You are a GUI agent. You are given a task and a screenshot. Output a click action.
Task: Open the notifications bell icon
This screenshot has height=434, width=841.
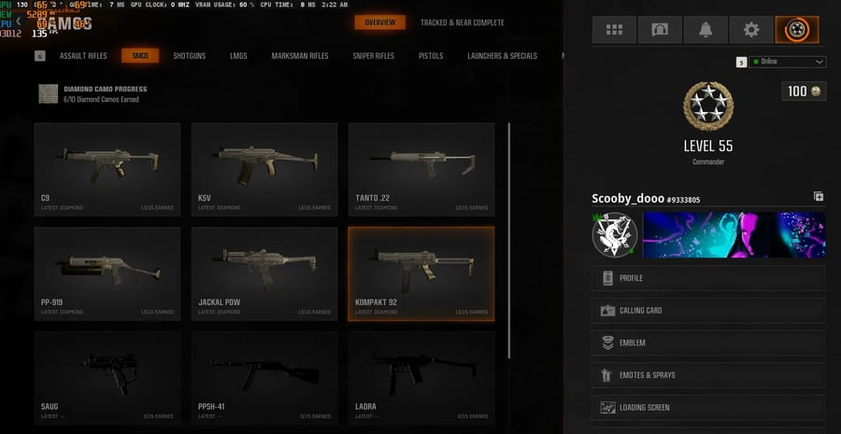coord(706,30)
